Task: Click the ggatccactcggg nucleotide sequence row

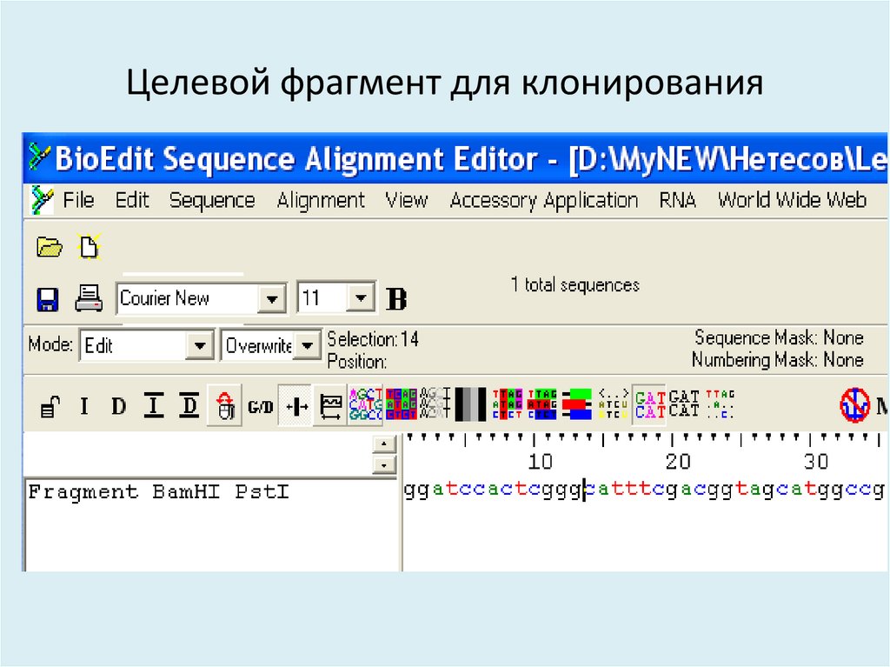Action: pyautogui.click(x=644, y=490)
